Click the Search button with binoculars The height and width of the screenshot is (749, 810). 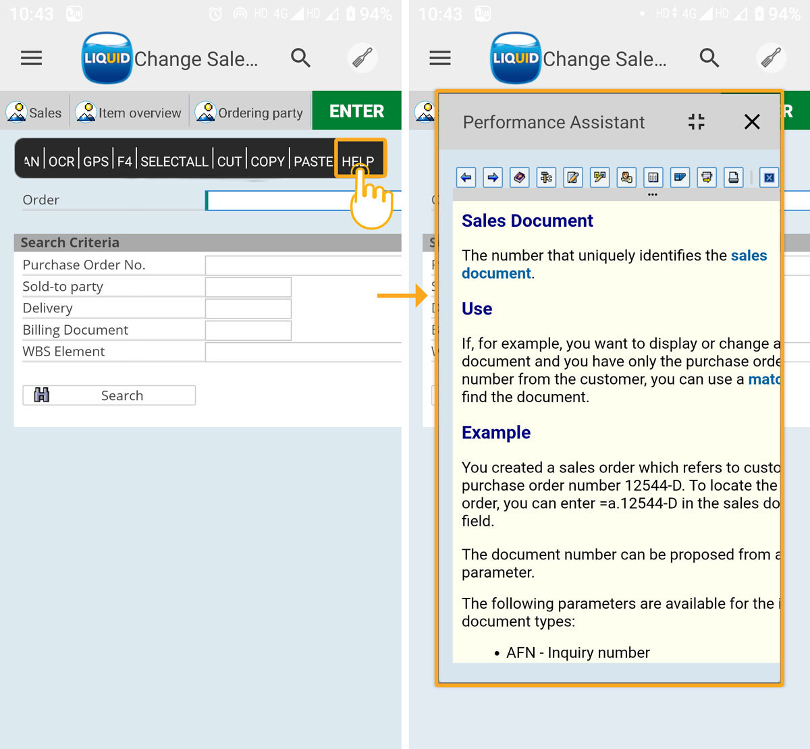click(x=109, y=395)
